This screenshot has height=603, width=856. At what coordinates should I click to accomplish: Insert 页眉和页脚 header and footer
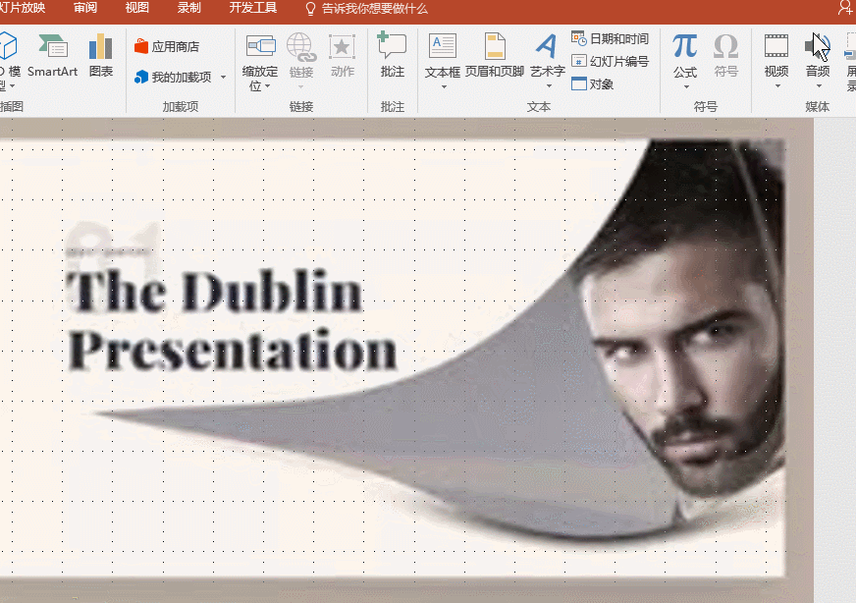(x=495, y=55)
